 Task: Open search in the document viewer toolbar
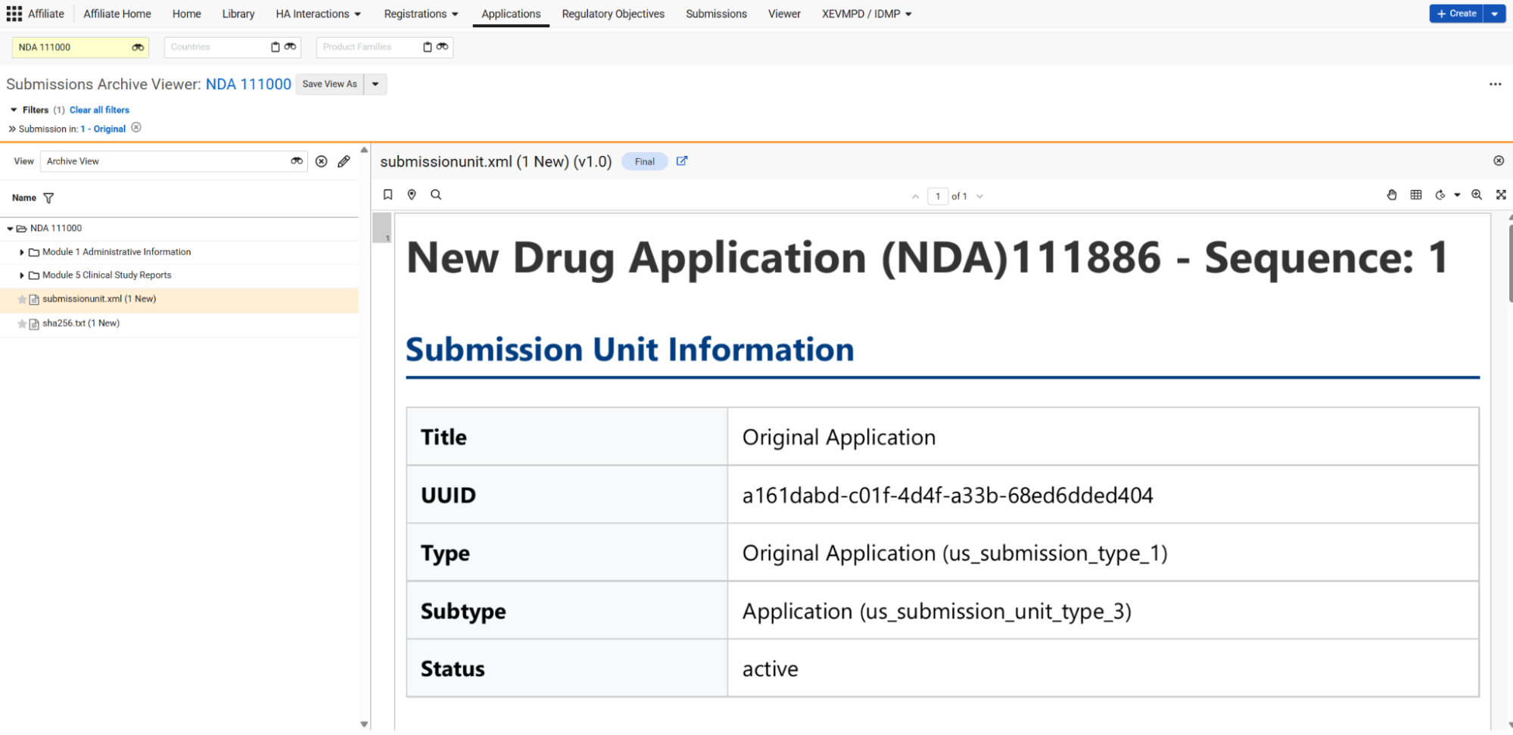[x=436, y=195]
